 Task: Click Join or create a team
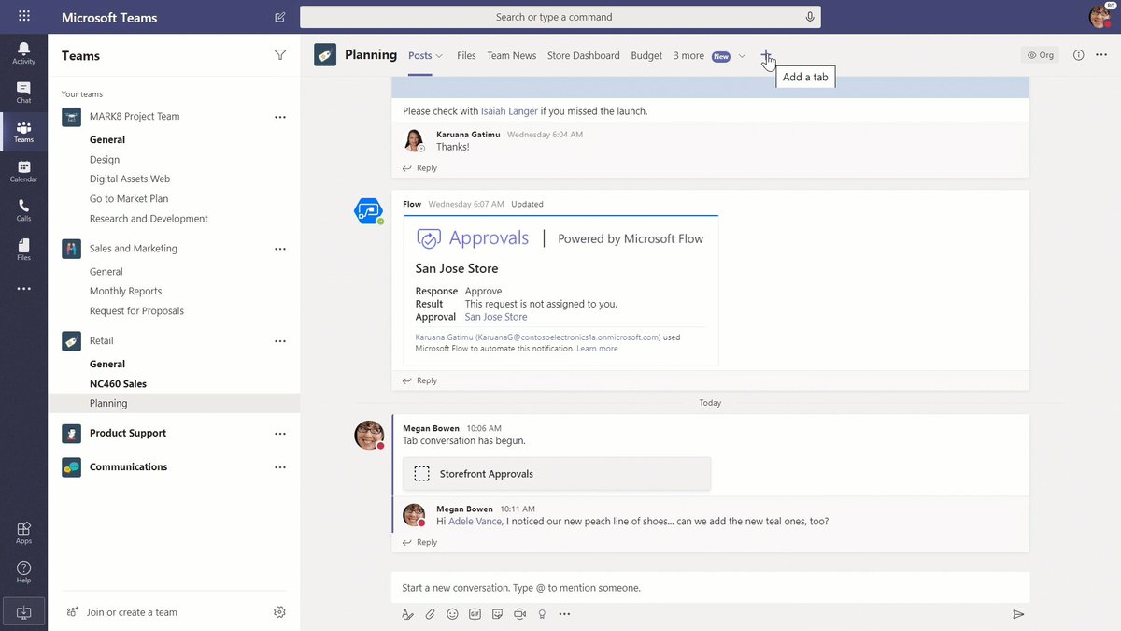pos(121,612)
